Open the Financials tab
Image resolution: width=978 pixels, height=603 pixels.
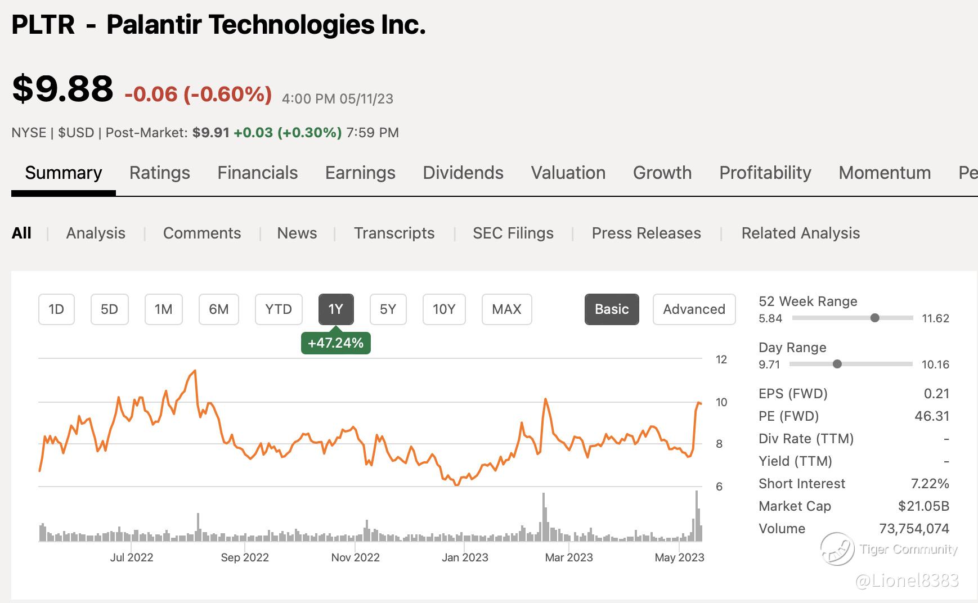[258, 173]
